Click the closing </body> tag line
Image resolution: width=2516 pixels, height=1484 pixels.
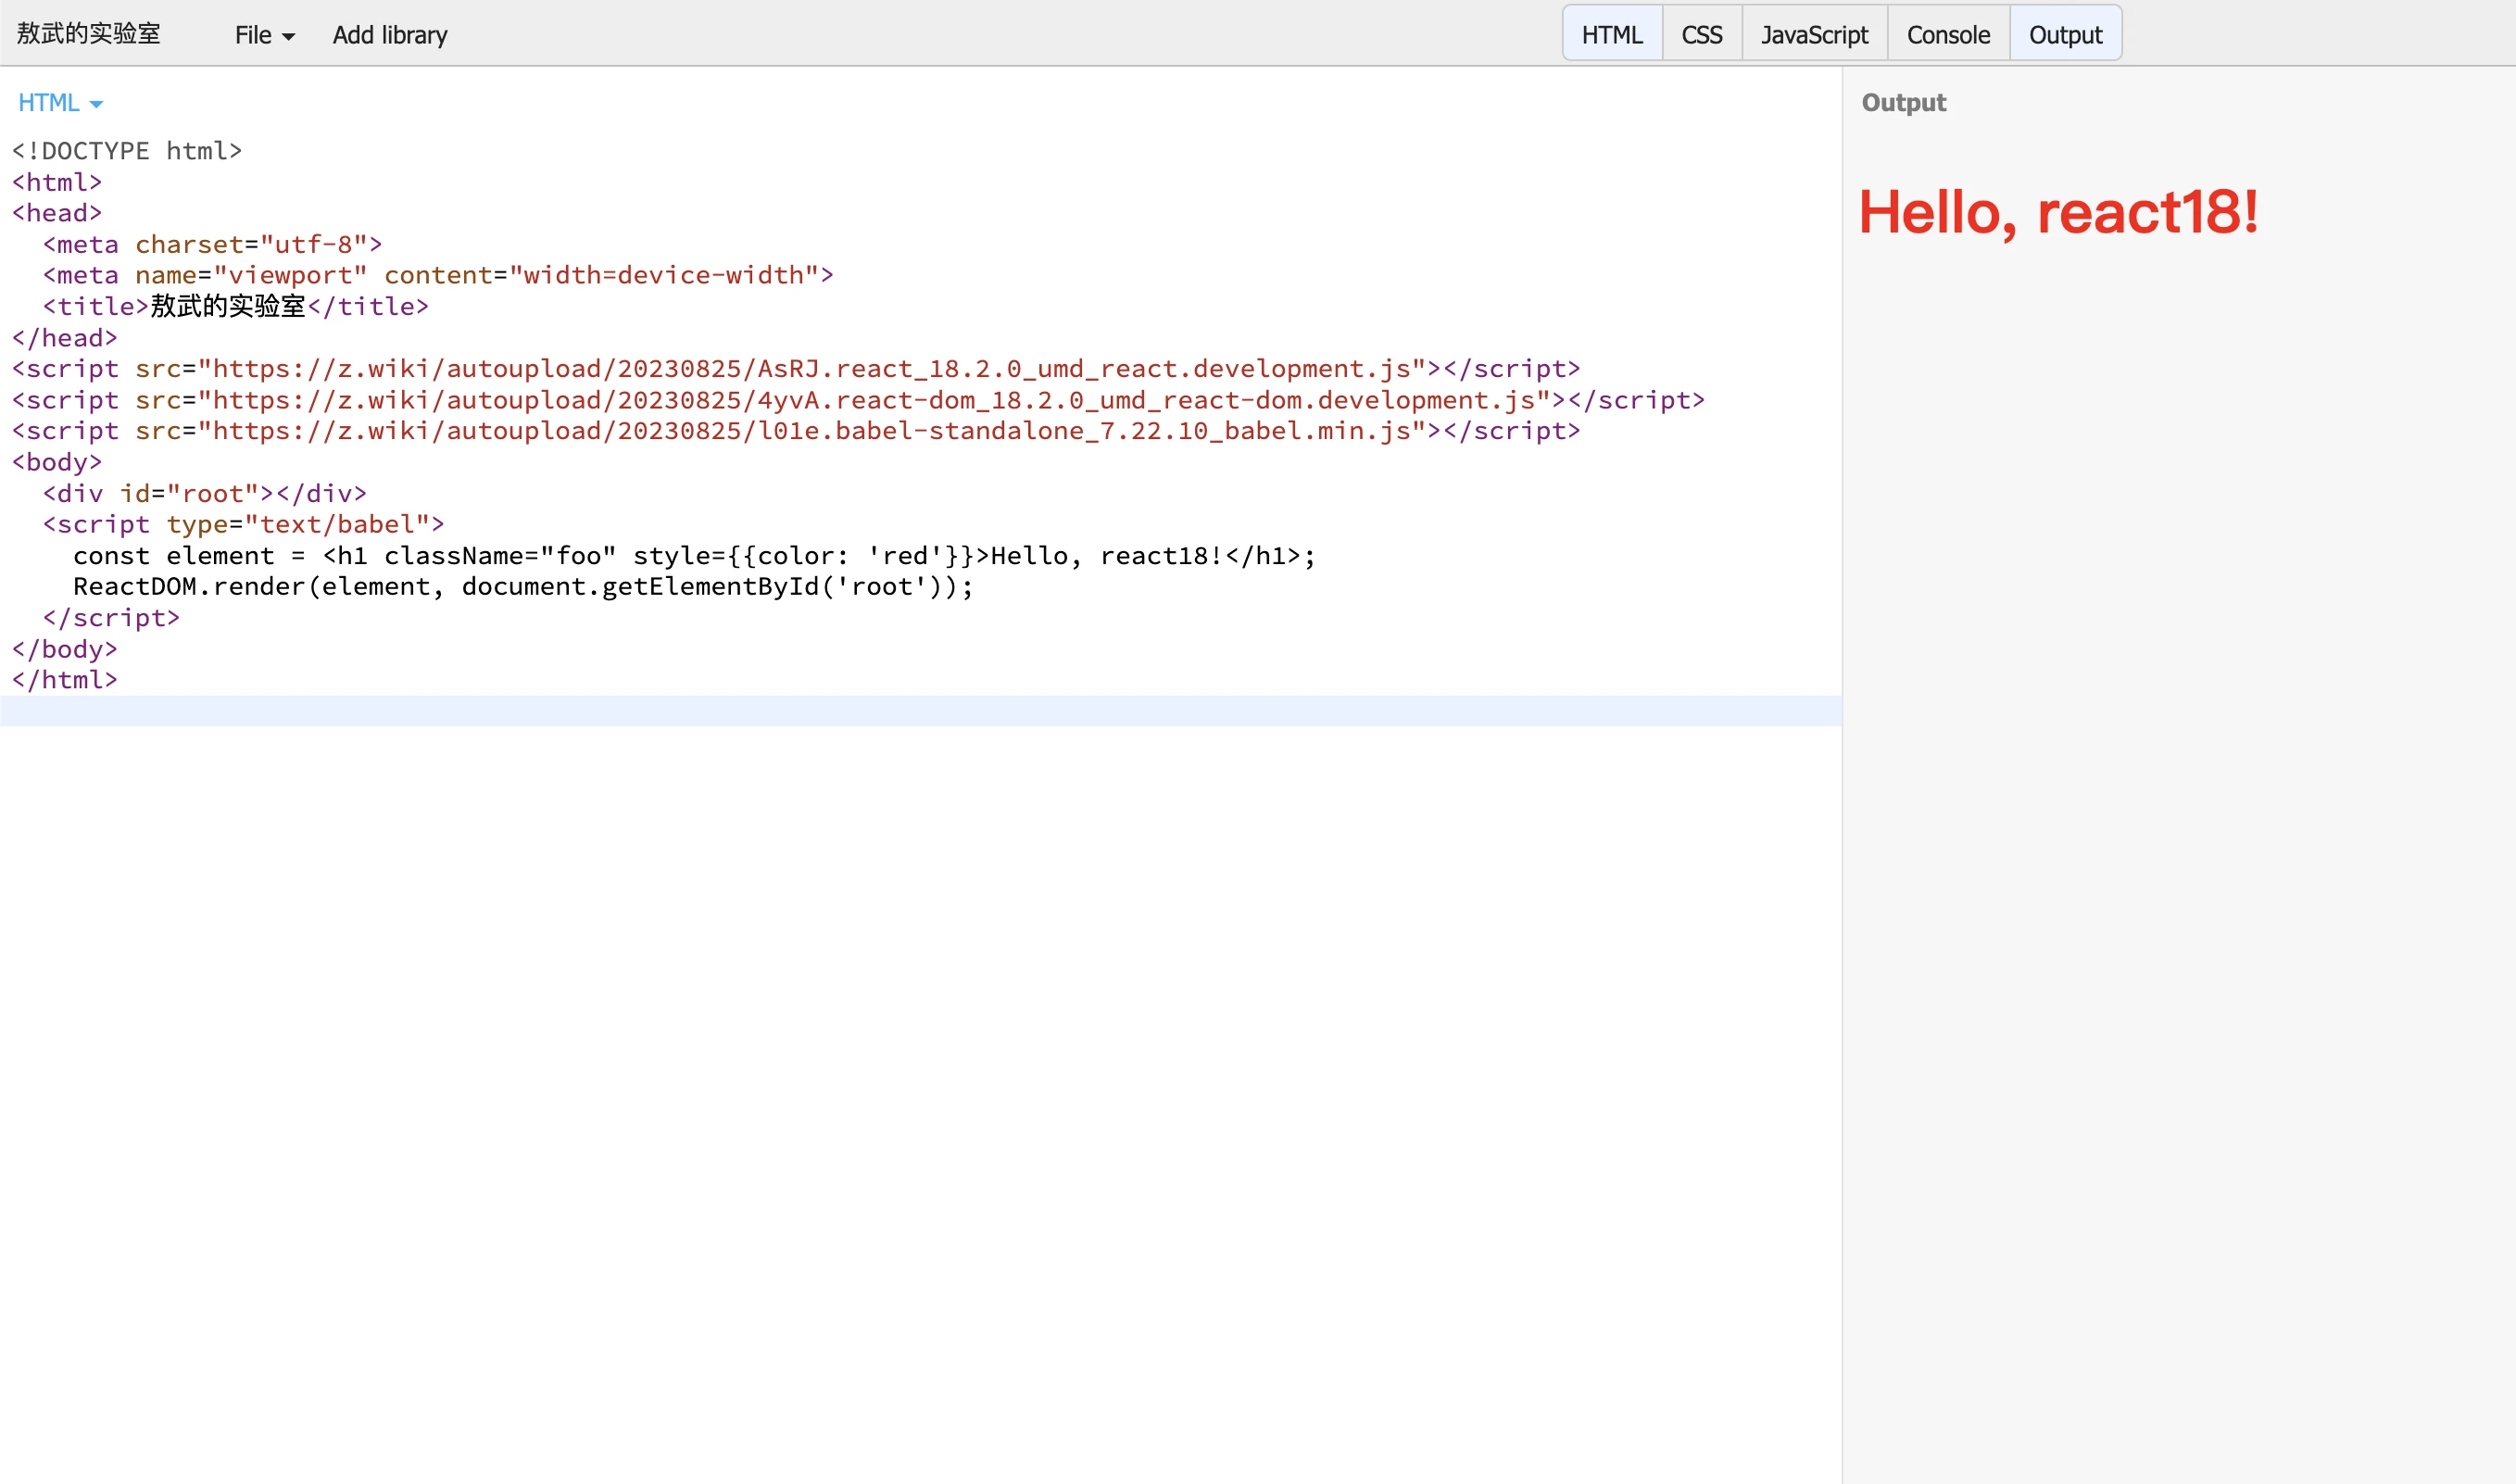pyautogui.click(x=65, y=649)
